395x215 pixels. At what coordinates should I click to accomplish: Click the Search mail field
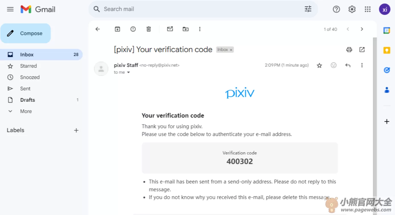tap(199, 9)
